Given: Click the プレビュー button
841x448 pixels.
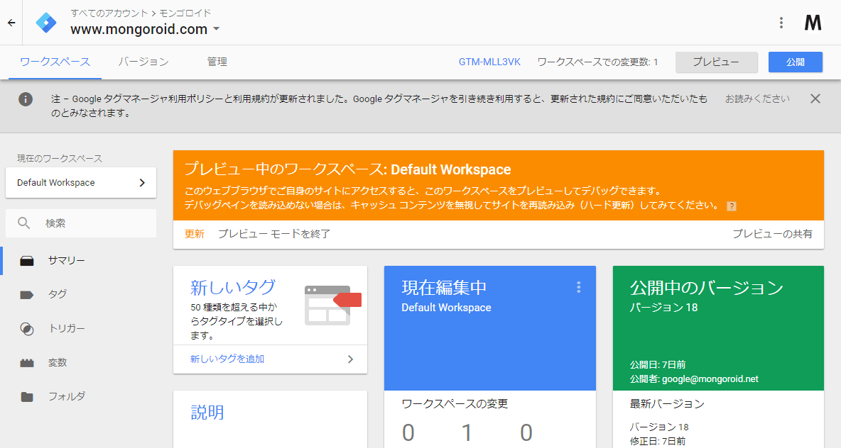Looking at the screenshot, I should pos(716,62).
